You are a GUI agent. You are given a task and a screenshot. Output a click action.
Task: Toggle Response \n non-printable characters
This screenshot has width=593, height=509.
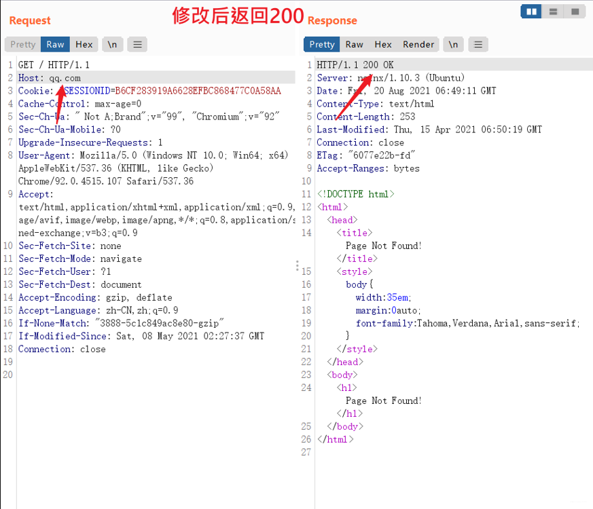pos(453,45)
